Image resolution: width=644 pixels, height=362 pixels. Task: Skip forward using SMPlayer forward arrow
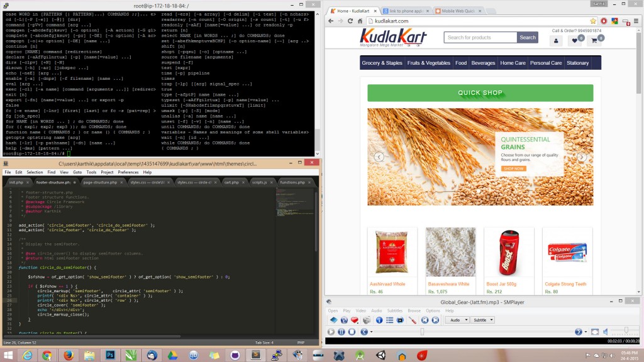[579, 332]
